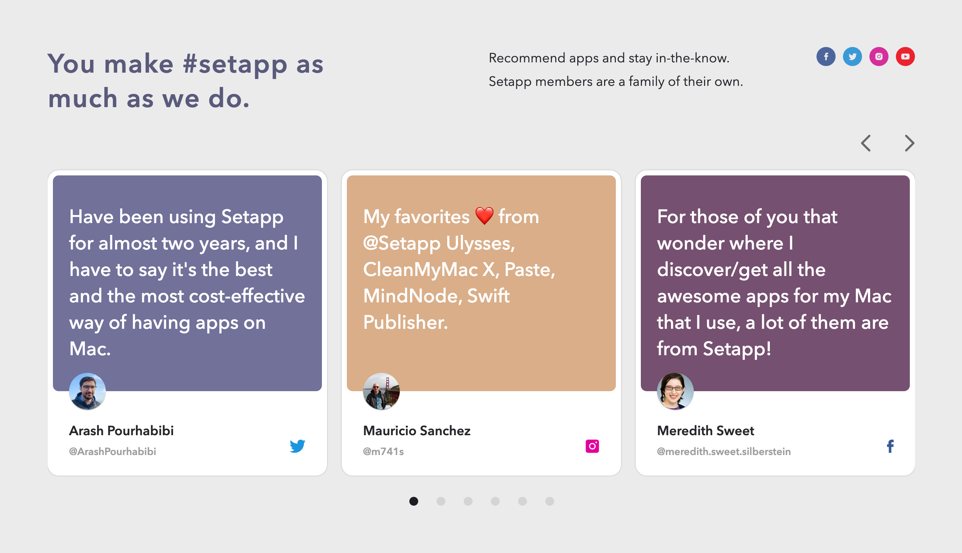Click Instagram icon on Mauricio Sanchez's card
The width and height of the screenshot is (962, 553).
pos(592,446)
